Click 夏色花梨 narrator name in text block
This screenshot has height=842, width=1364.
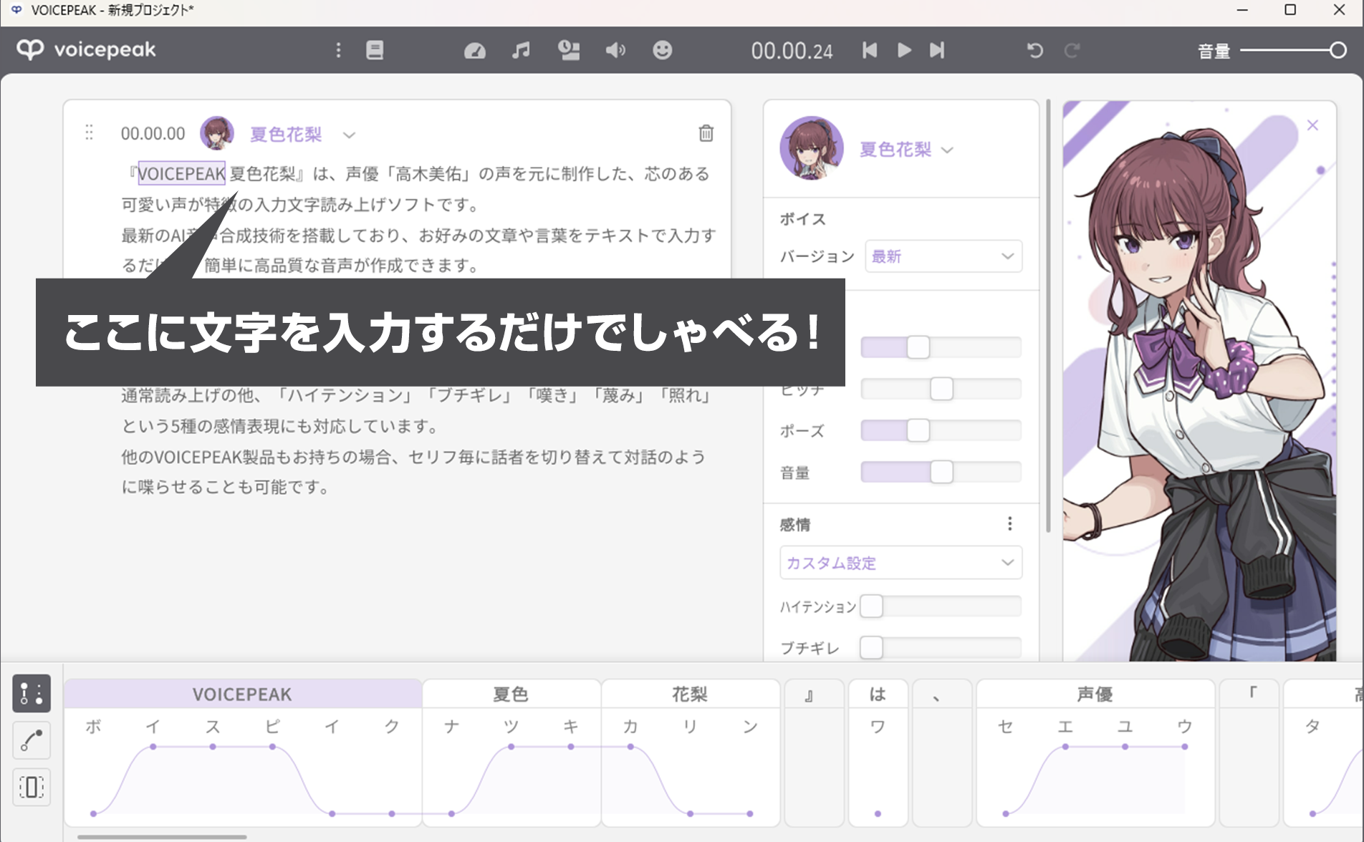tap(286, 134)
